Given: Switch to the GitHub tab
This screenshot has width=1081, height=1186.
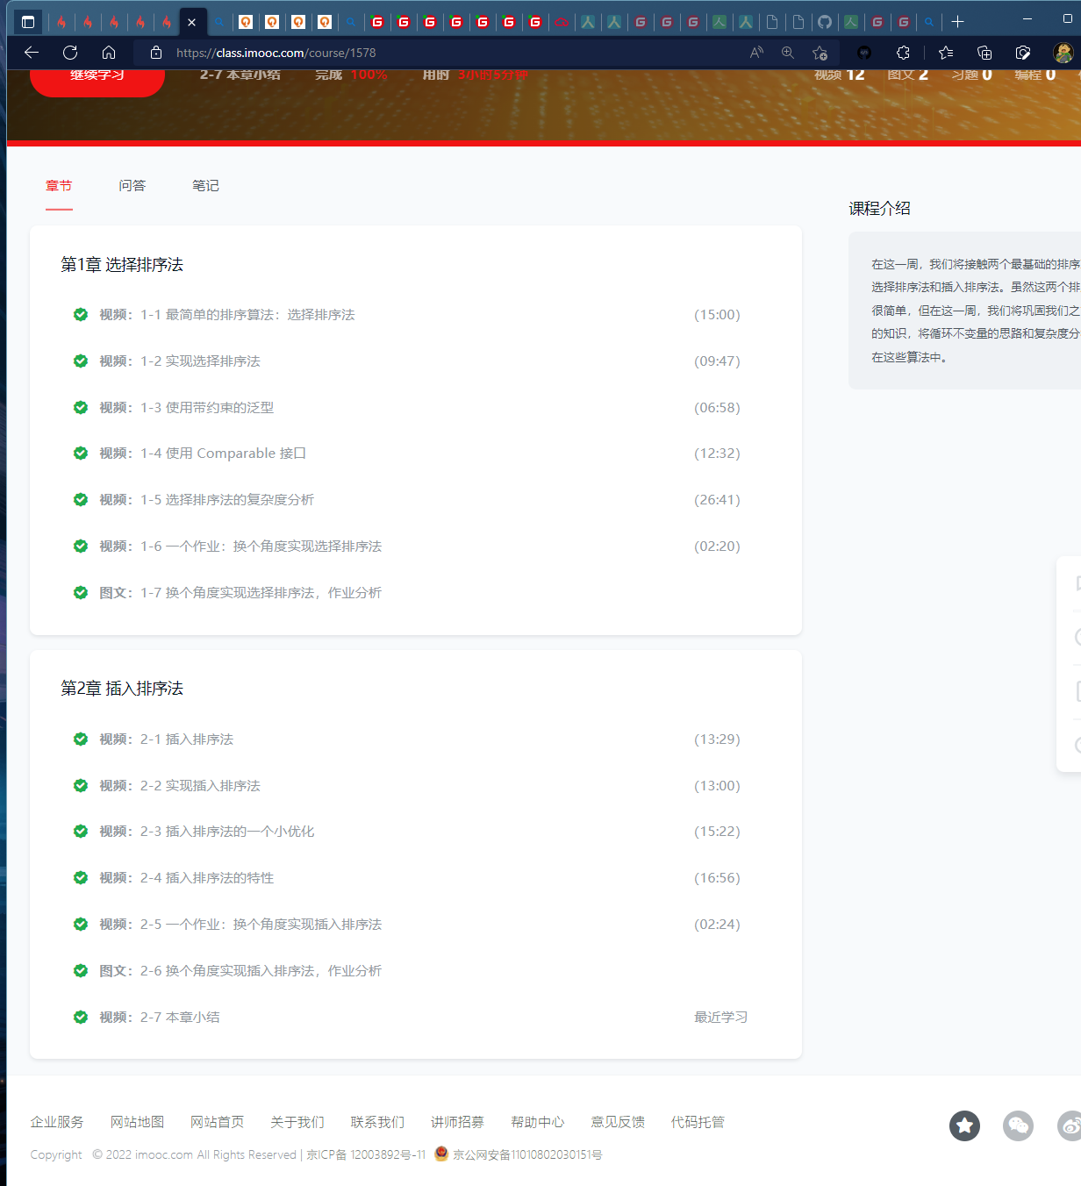Looking at the screenshot, I should point(825,22).
